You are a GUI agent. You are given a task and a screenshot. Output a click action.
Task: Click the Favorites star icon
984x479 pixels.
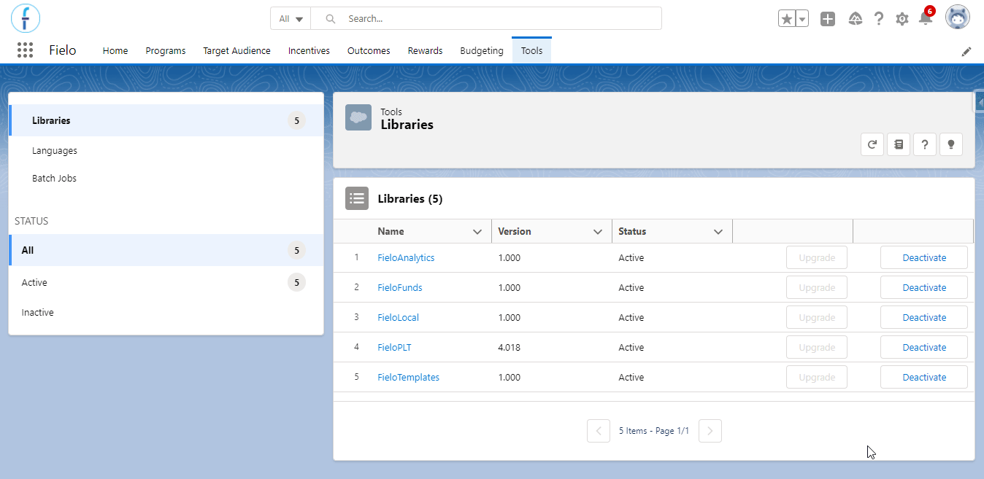(787, 19)
